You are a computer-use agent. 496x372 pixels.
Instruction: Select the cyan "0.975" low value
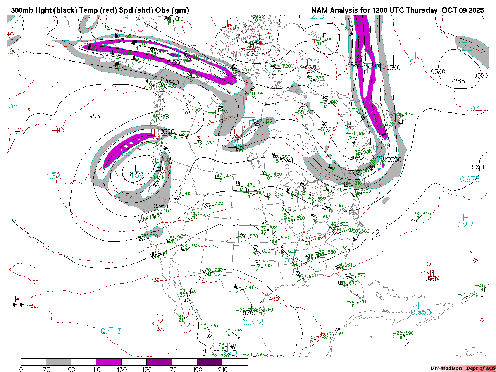click(x=470, y=179)
